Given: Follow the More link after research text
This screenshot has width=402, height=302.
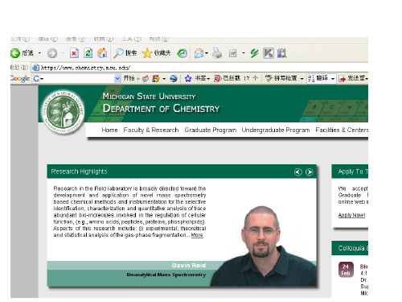Looking at the screenshot, I should point(197,235).
